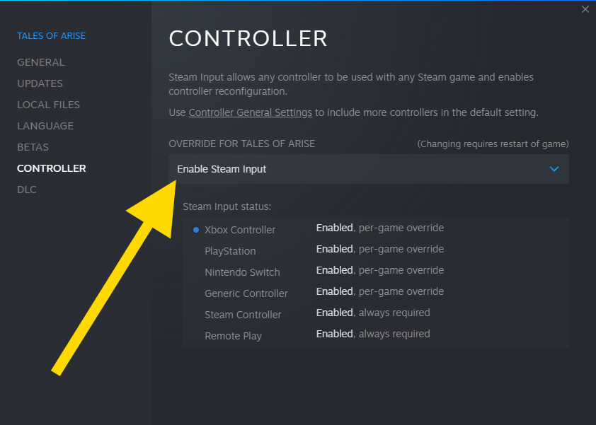
Task: Click the Remote Play status entry
Action: [233, 336]
